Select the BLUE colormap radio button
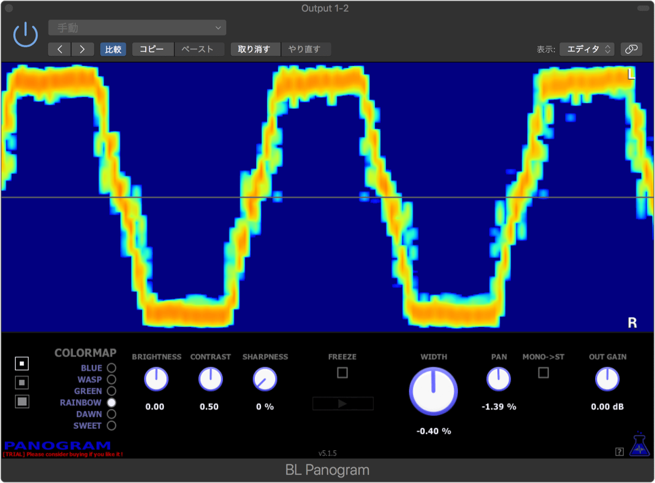 tap(111, 368)
